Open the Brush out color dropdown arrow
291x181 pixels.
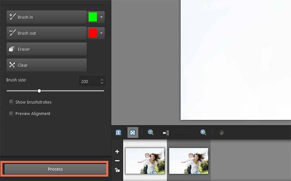tap(101, 33)
